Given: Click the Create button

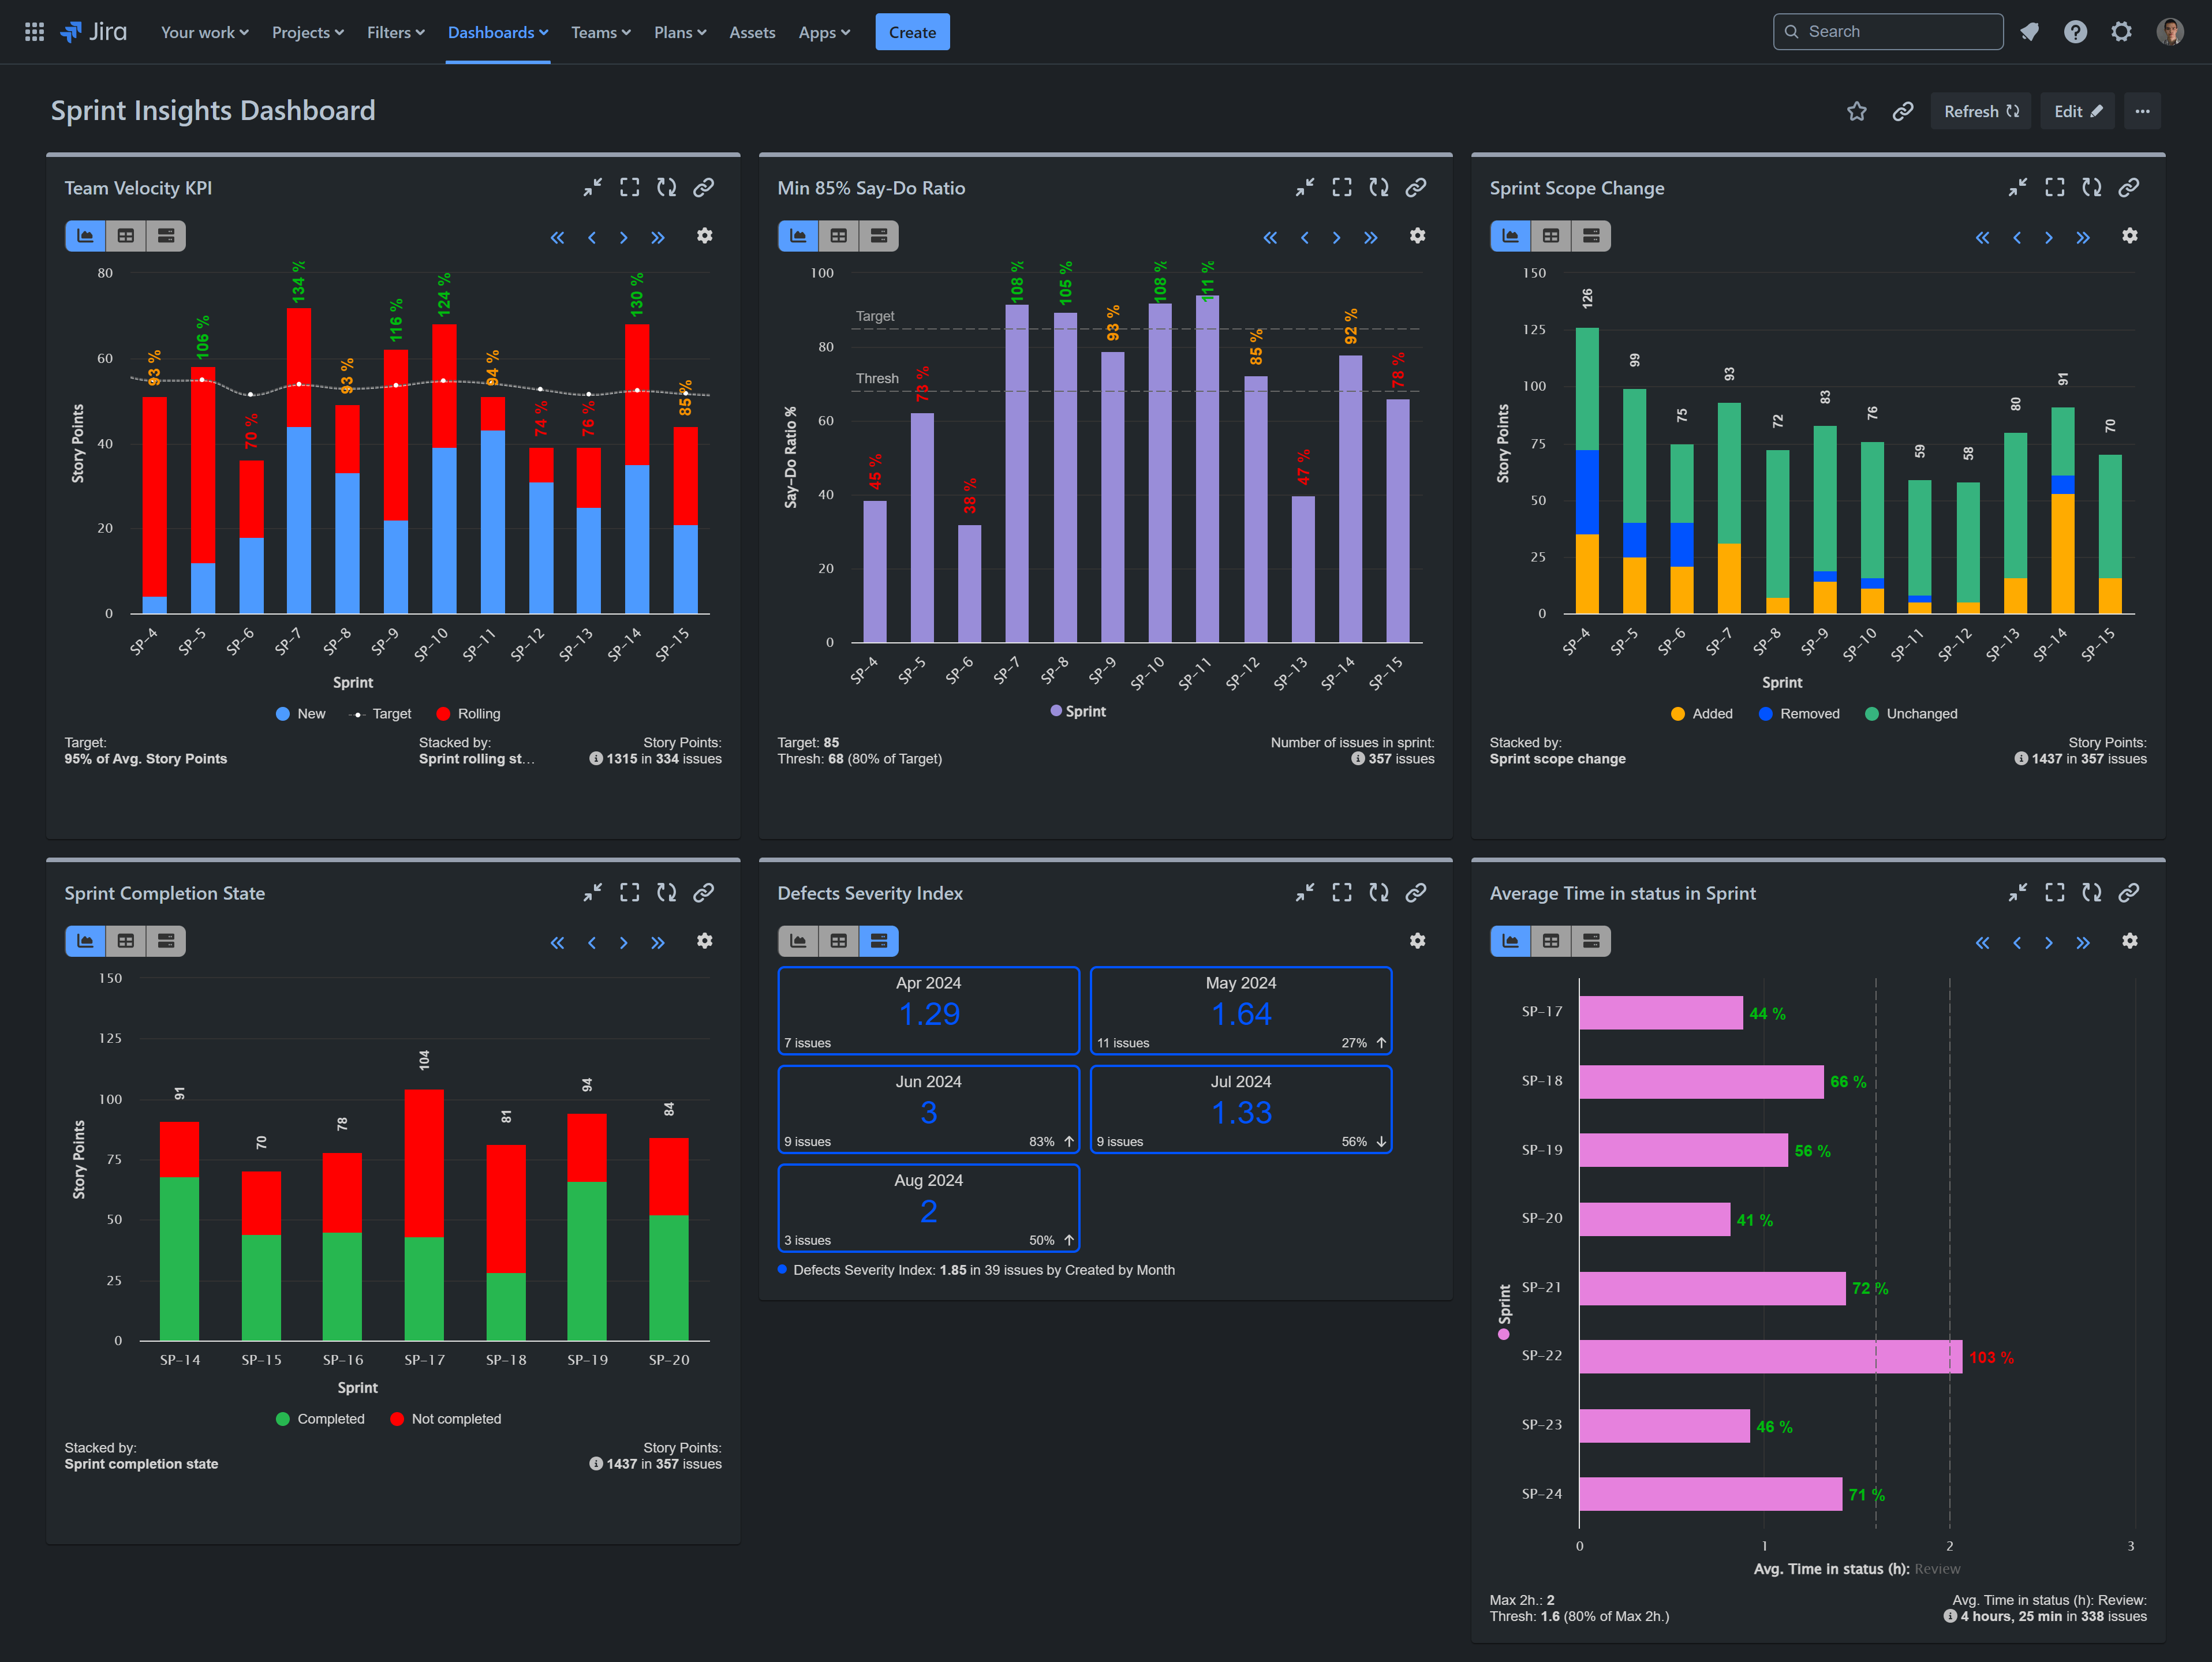Looking at the screenshot, I should 912,31.
